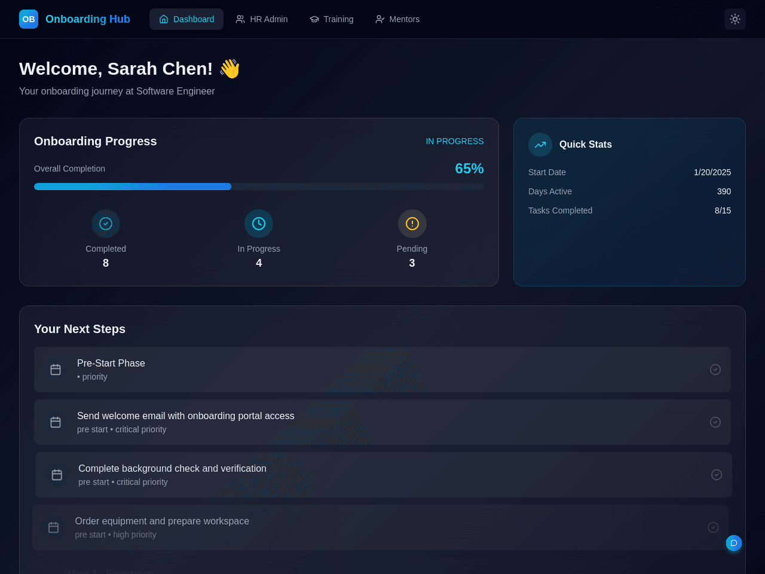Click calendar icon for Complete background check

(57, 475)
